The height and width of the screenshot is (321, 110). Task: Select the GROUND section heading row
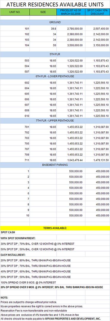[55, 22]
